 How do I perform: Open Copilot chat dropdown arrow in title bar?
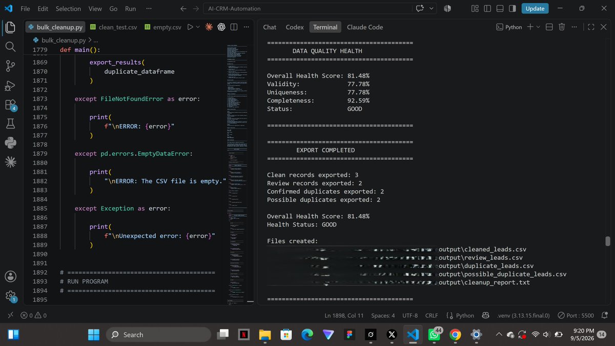431,9
